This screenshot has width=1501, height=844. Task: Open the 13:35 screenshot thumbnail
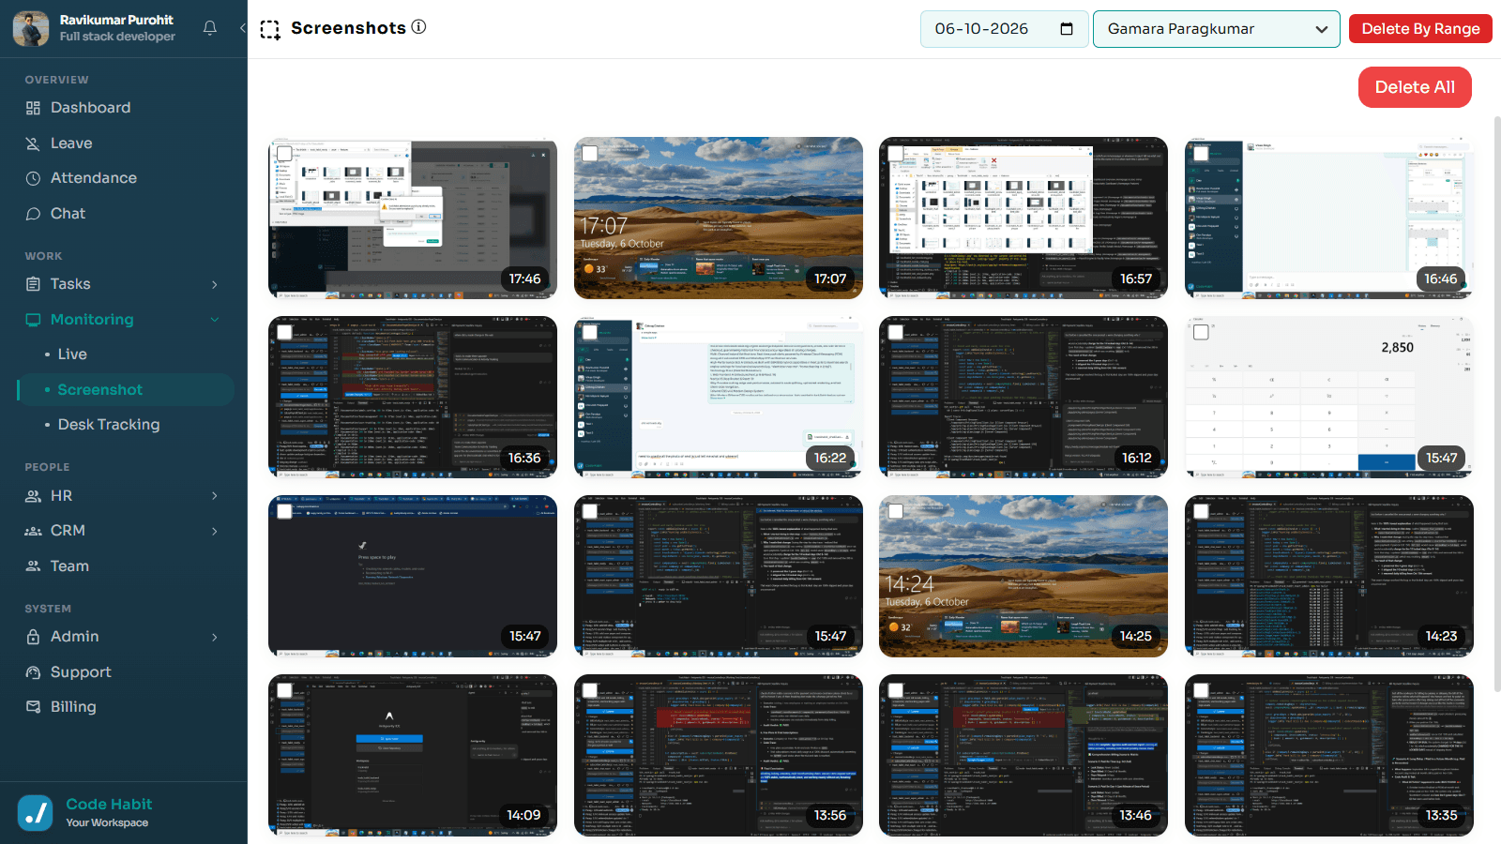point(1329,755)
